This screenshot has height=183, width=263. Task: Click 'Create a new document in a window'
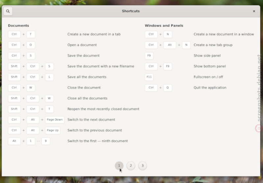224,34
